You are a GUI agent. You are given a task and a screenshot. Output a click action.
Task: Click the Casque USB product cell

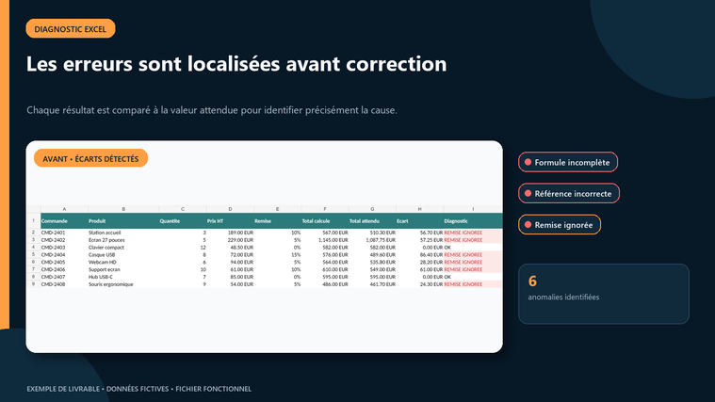point(123,255)
